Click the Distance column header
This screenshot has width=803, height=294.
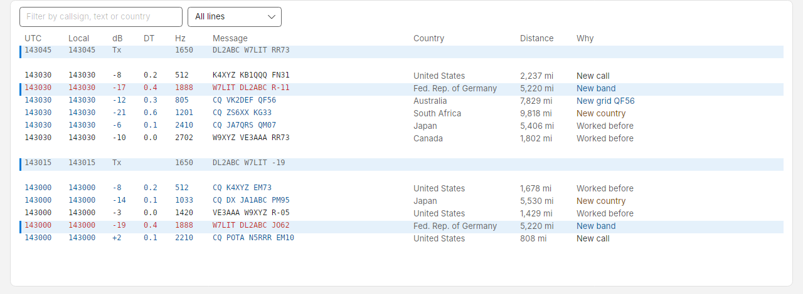coord(537,38)
